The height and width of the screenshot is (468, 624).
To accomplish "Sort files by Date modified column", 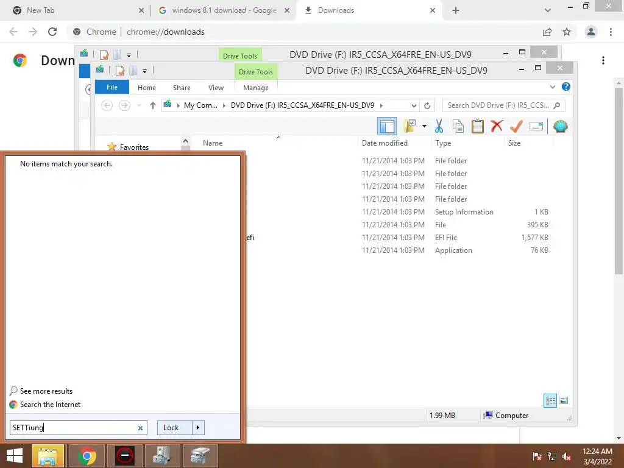I will (385, 143).
